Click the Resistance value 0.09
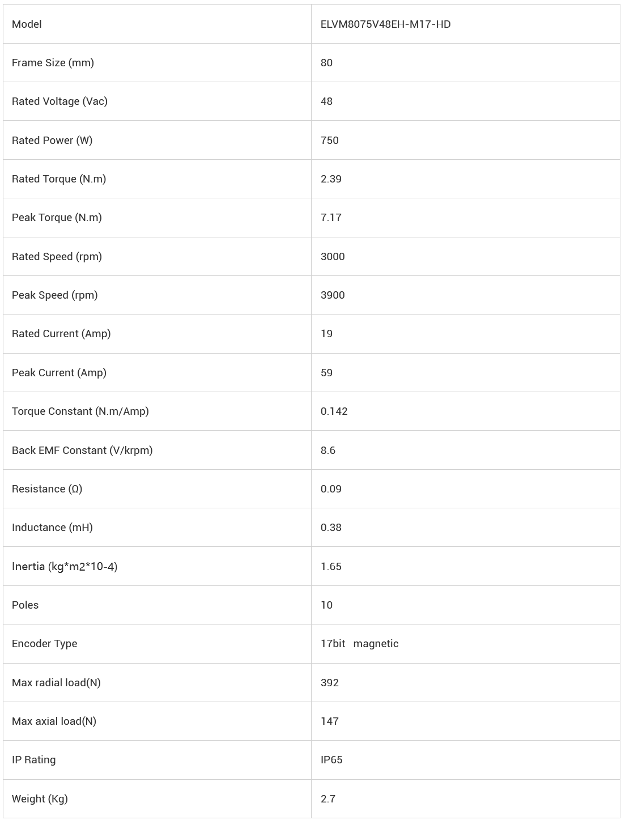This screenshot has width=621, height=820. (331, 488)
